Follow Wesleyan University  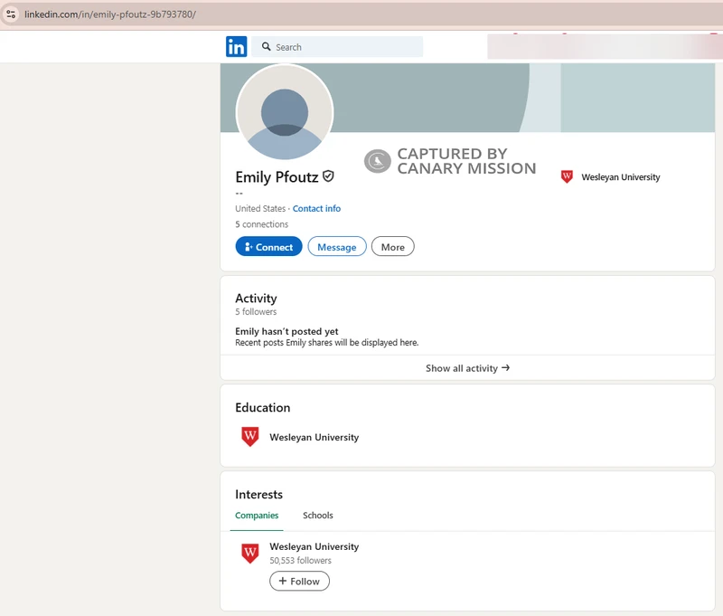coord(299,581)
